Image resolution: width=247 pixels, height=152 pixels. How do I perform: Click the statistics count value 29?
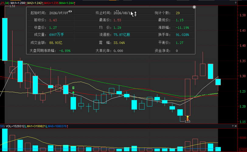click(x=178, y=13)
